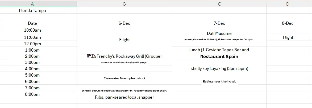Viewport: 312px width, 108px height.
Task: Click the Flight cell under 6-Dec
Action: click(x=124, y=40)
